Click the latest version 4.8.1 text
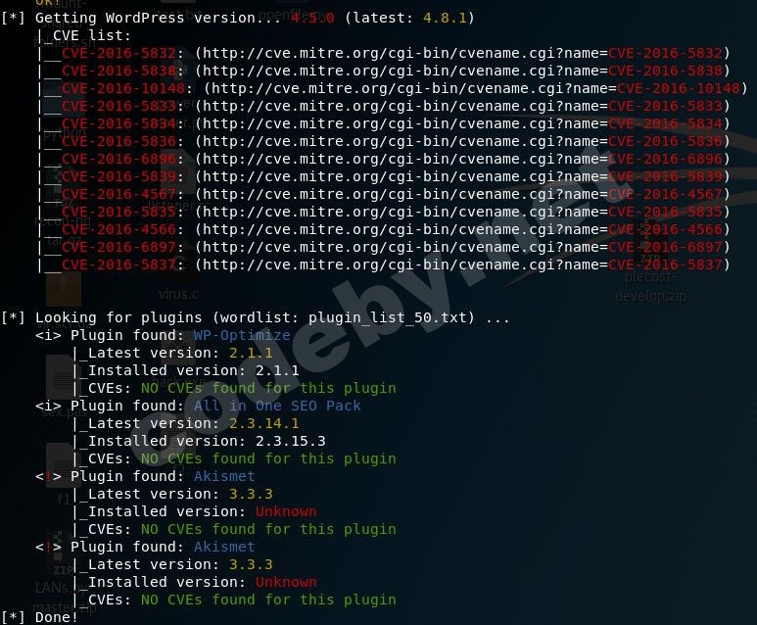This screenshot has height=625, width=757. click(x=445, y=18)
